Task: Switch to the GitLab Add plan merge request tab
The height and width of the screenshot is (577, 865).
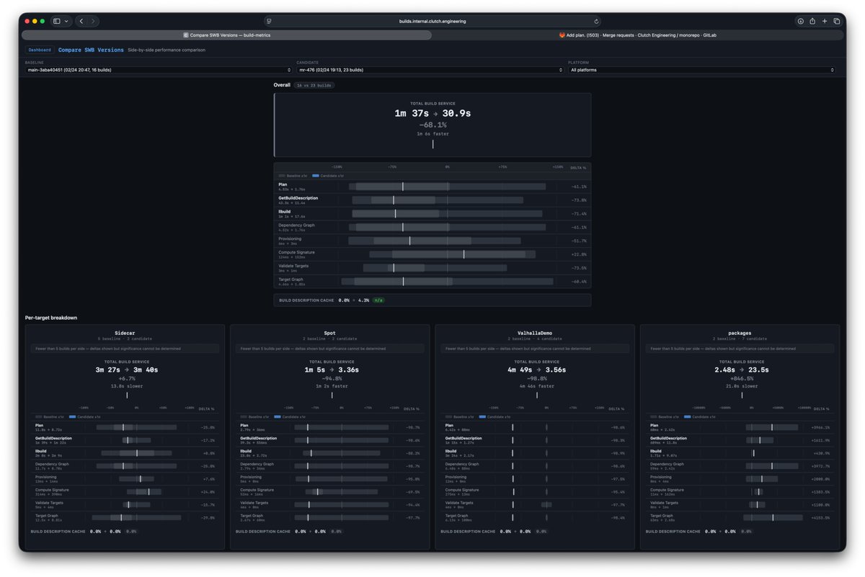Action: tap(637, 35)
